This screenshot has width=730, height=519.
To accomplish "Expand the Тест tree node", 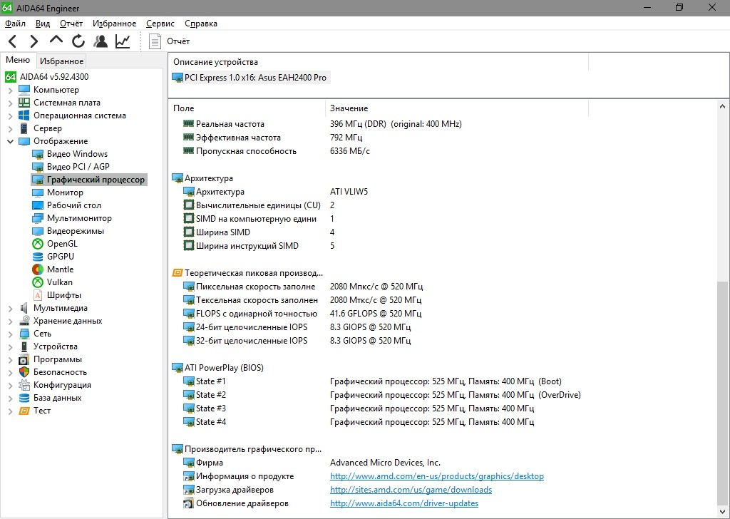I will tap(10, 411).
